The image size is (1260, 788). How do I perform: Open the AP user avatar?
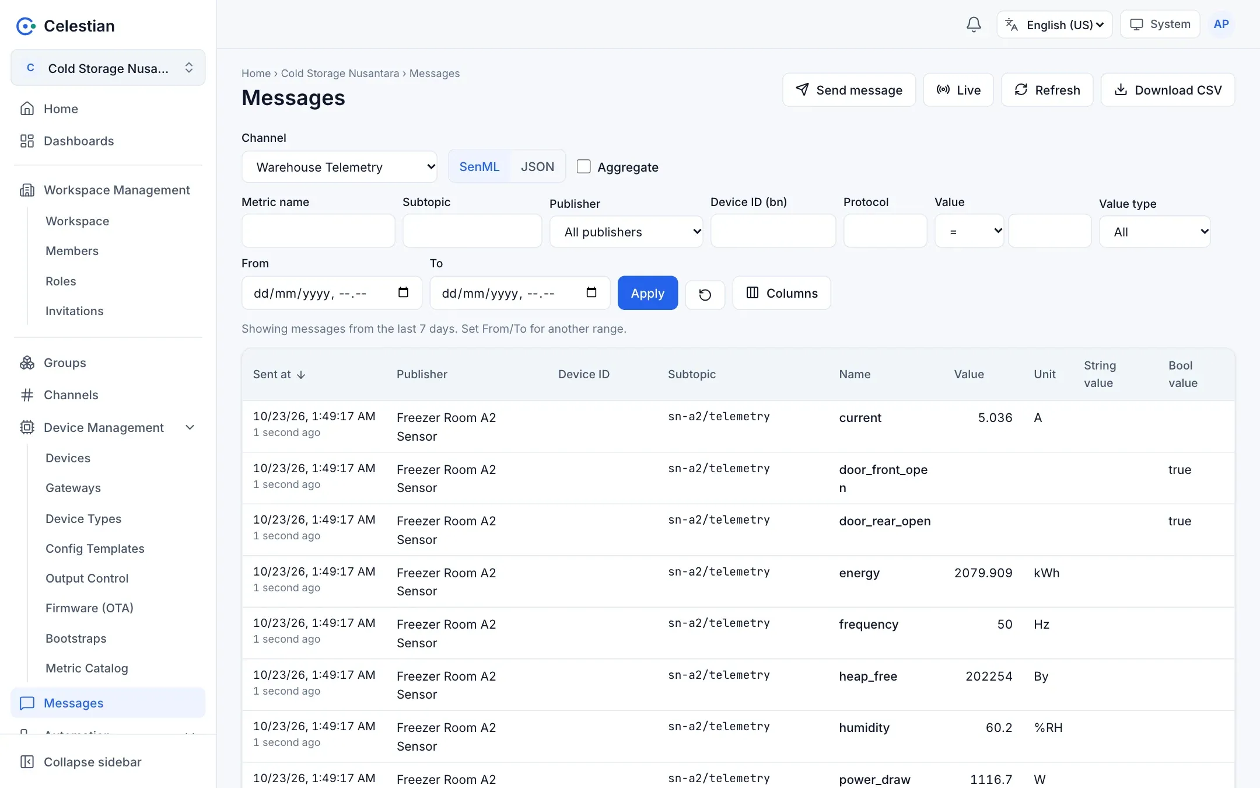tap(1221, 25)
